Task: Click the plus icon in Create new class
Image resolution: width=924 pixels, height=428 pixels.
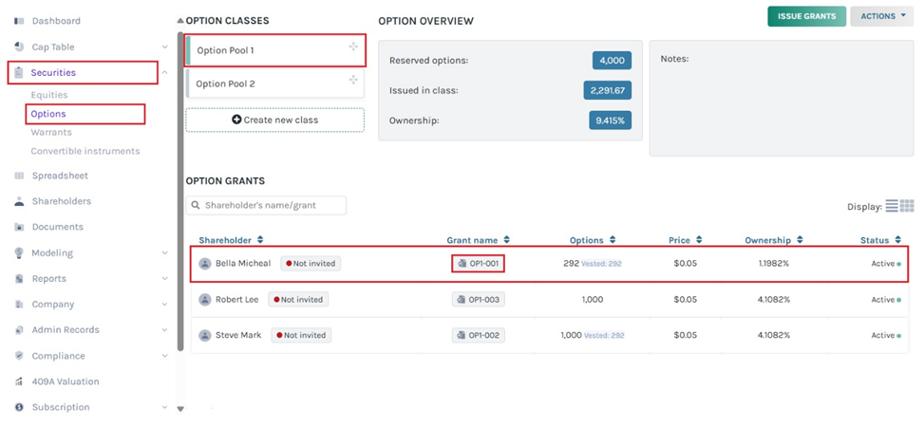Action: coord(236,120)
